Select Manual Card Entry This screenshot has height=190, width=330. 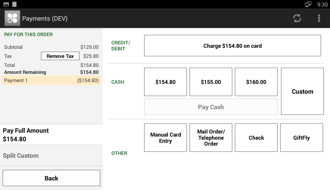166,138
